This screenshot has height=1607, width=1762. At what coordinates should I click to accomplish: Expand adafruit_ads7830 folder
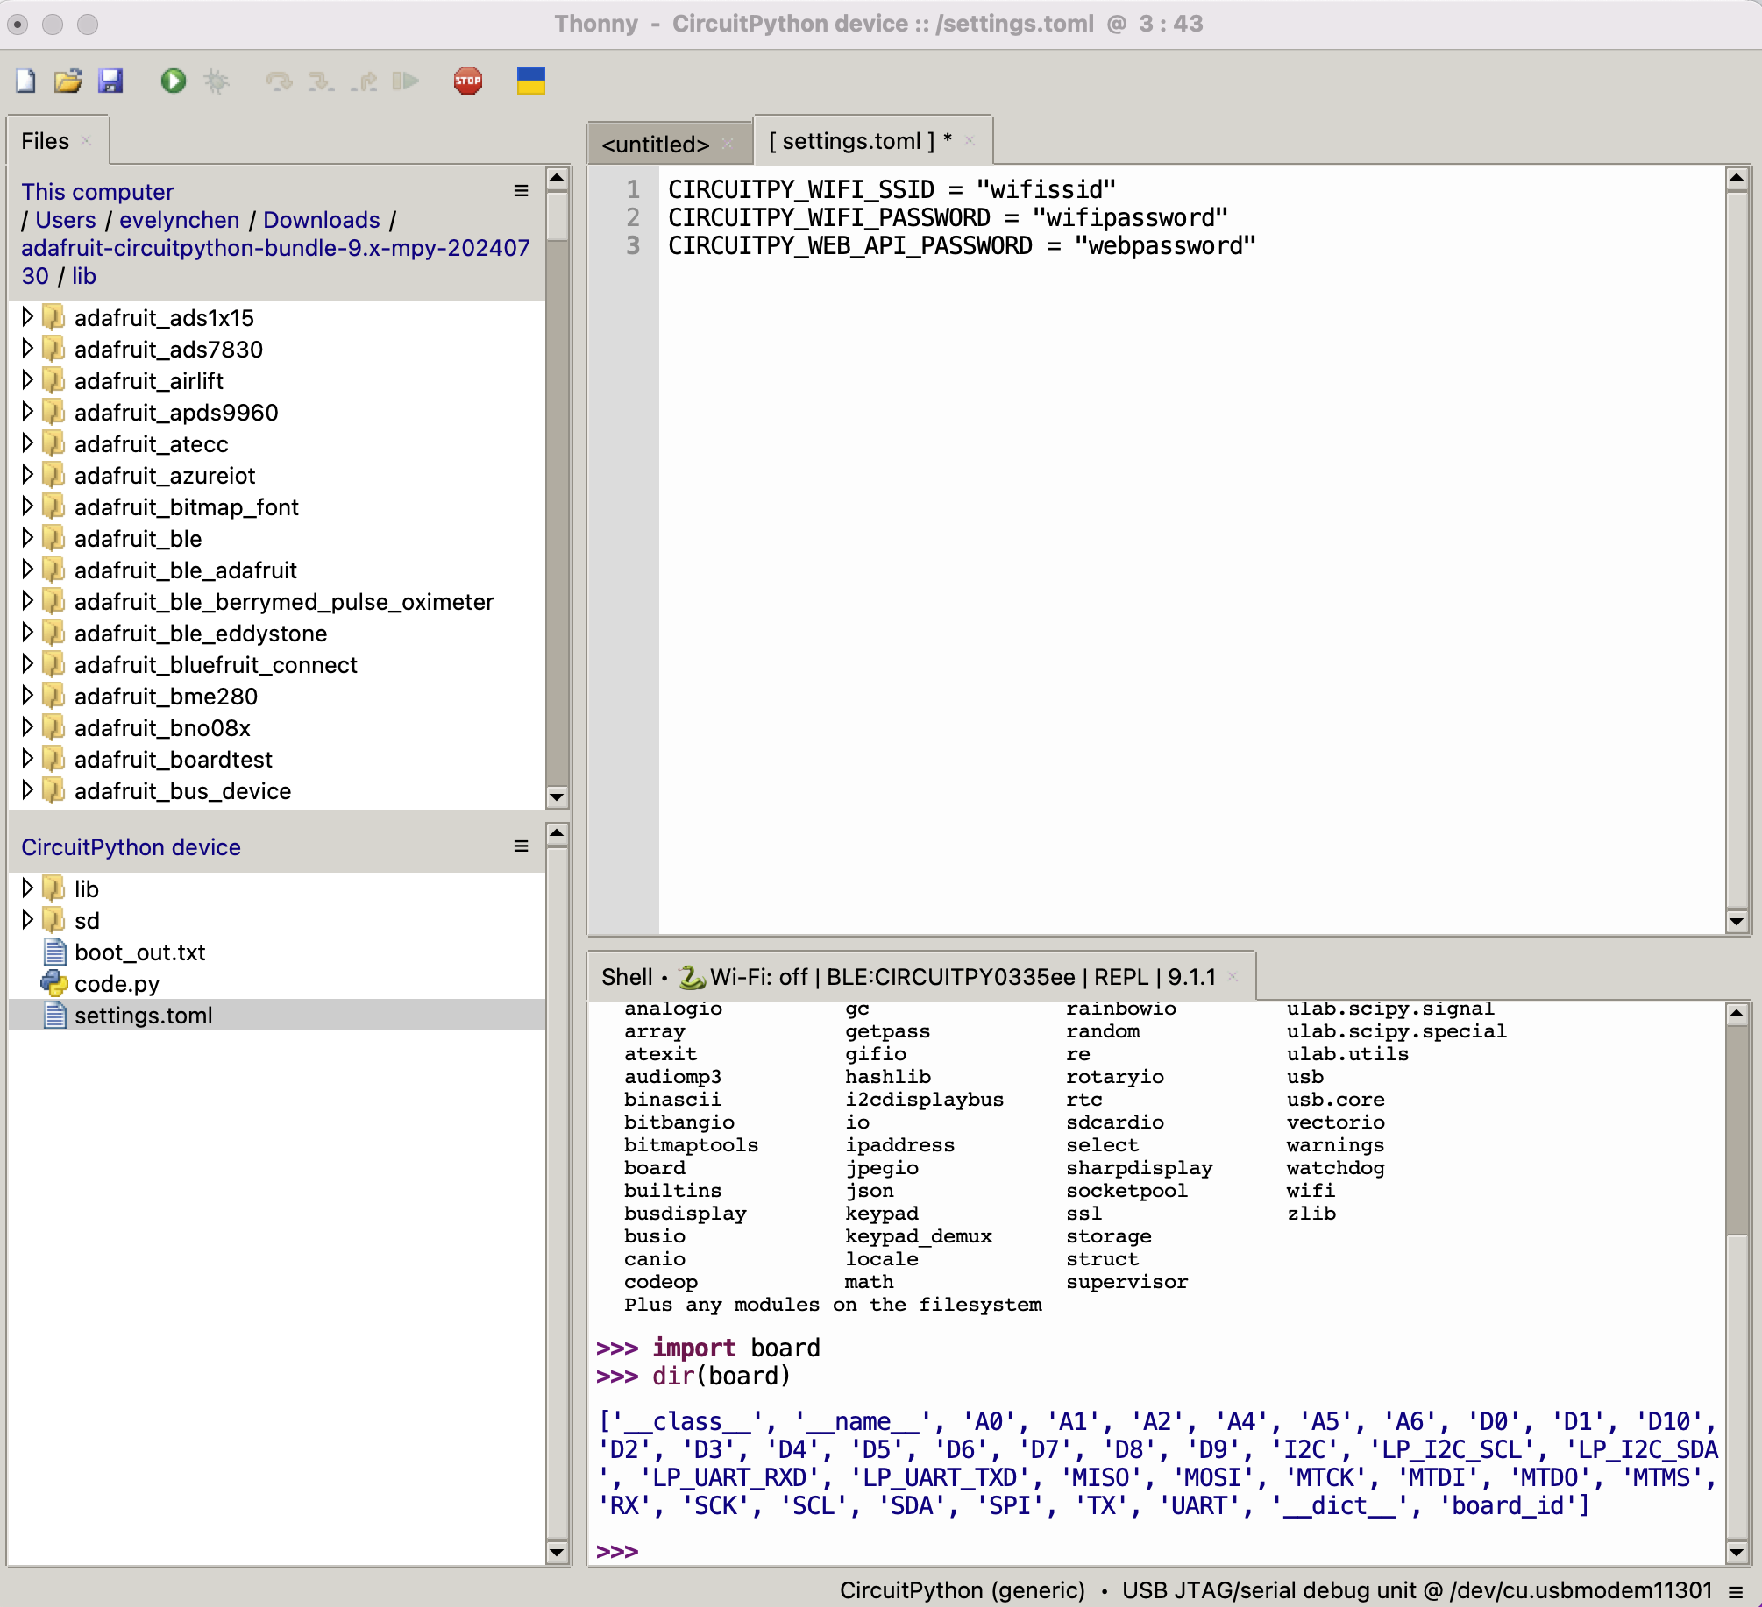pos(27,349)
